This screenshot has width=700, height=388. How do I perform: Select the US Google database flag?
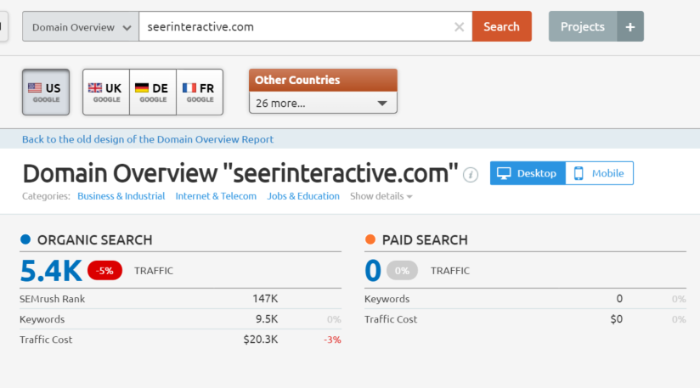pos(46,92)
